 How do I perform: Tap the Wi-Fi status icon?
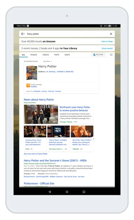(101, 26)
